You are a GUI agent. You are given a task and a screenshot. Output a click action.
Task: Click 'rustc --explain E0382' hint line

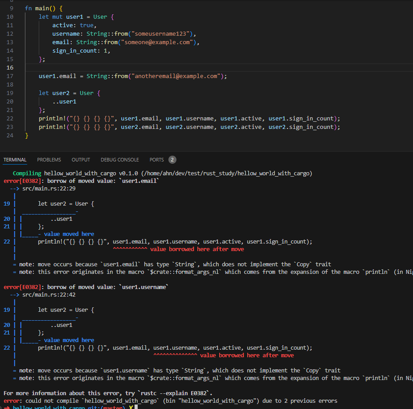click(108, 393)
